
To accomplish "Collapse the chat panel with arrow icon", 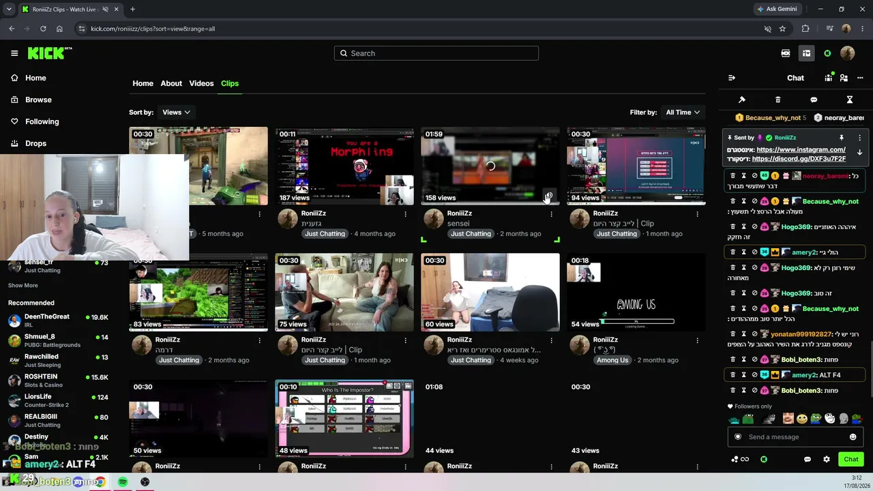I will point(732,78).
